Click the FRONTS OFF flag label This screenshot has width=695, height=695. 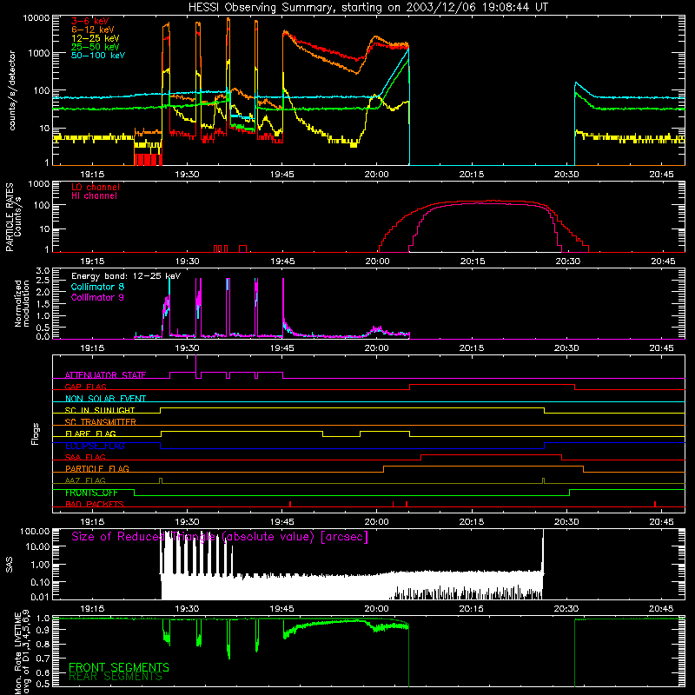91,493
